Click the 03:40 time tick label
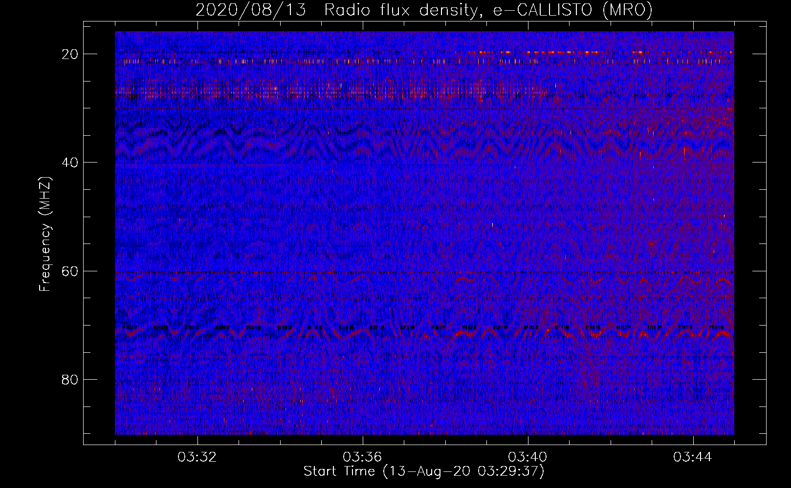Image resolution: width=791 pixels, height=488 pixels. 527,457
